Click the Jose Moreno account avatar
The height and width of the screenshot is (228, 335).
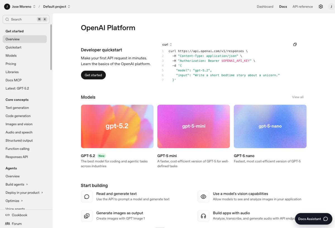click(x=6, y=6)
